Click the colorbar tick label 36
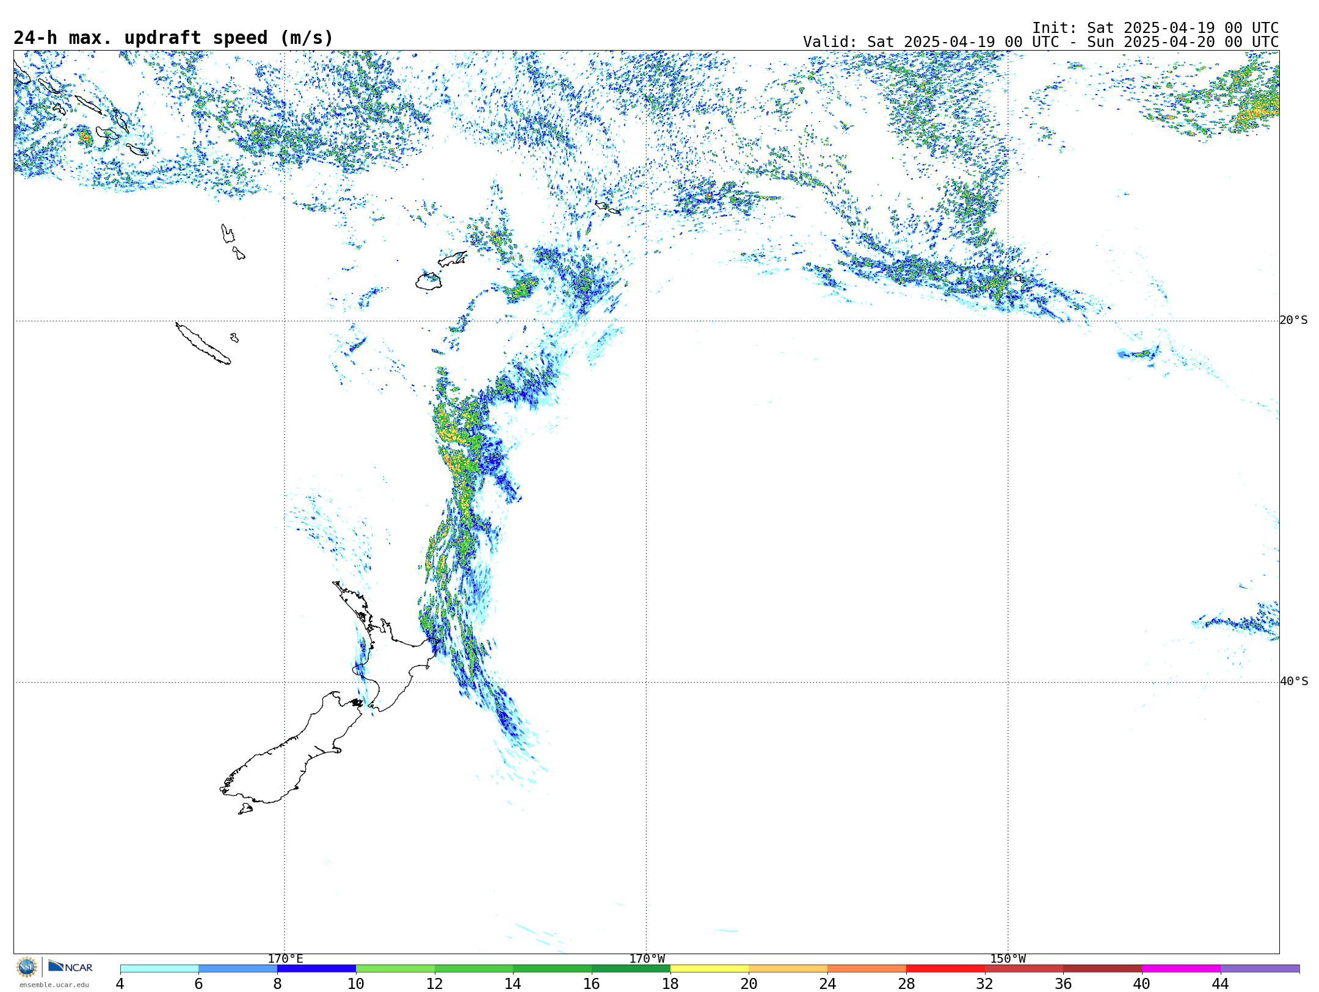The height and width of the screenshot is (992, 1319). [1063, 983]
